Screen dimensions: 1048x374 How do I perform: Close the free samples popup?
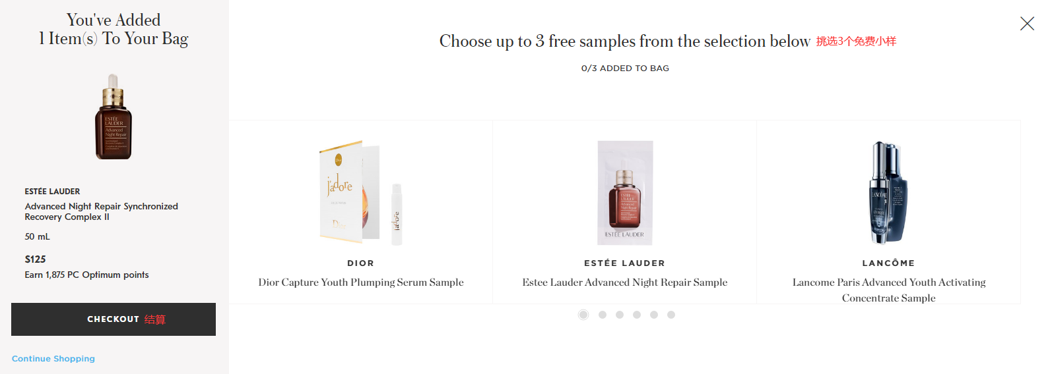point(1026,24)
